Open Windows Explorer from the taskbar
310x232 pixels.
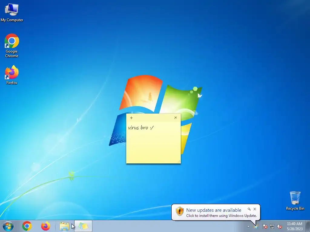(64, 226)
